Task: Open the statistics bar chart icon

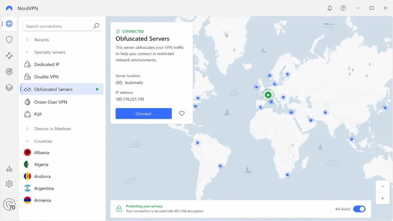Action: pos(9,169)
